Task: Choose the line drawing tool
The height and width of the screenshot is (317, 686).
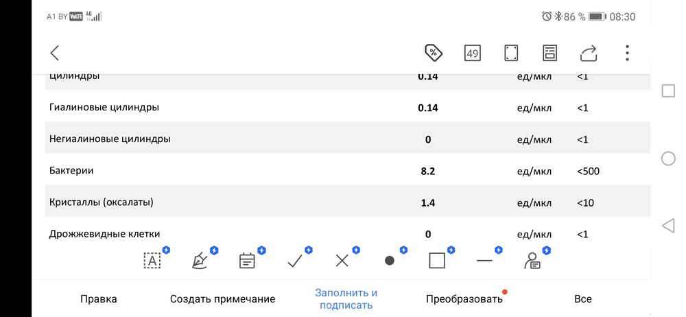Action: 484,261
